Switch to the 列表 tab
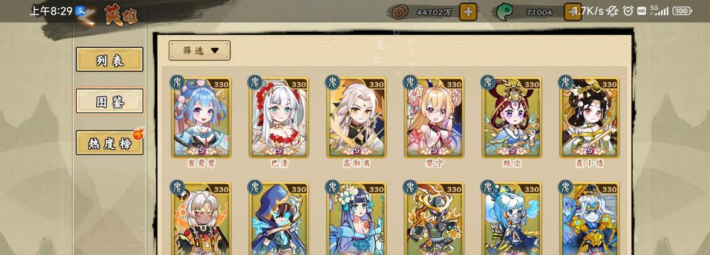710x255 pixels. click(109, 59)
